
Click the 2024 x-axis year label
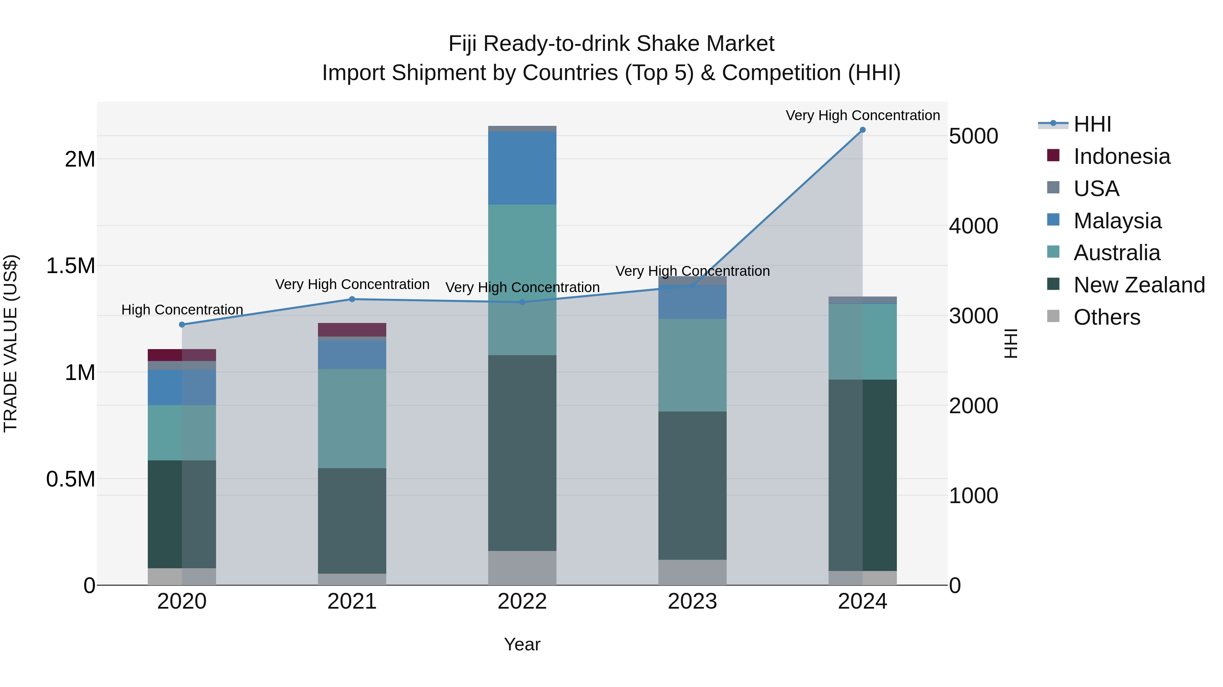863,602
